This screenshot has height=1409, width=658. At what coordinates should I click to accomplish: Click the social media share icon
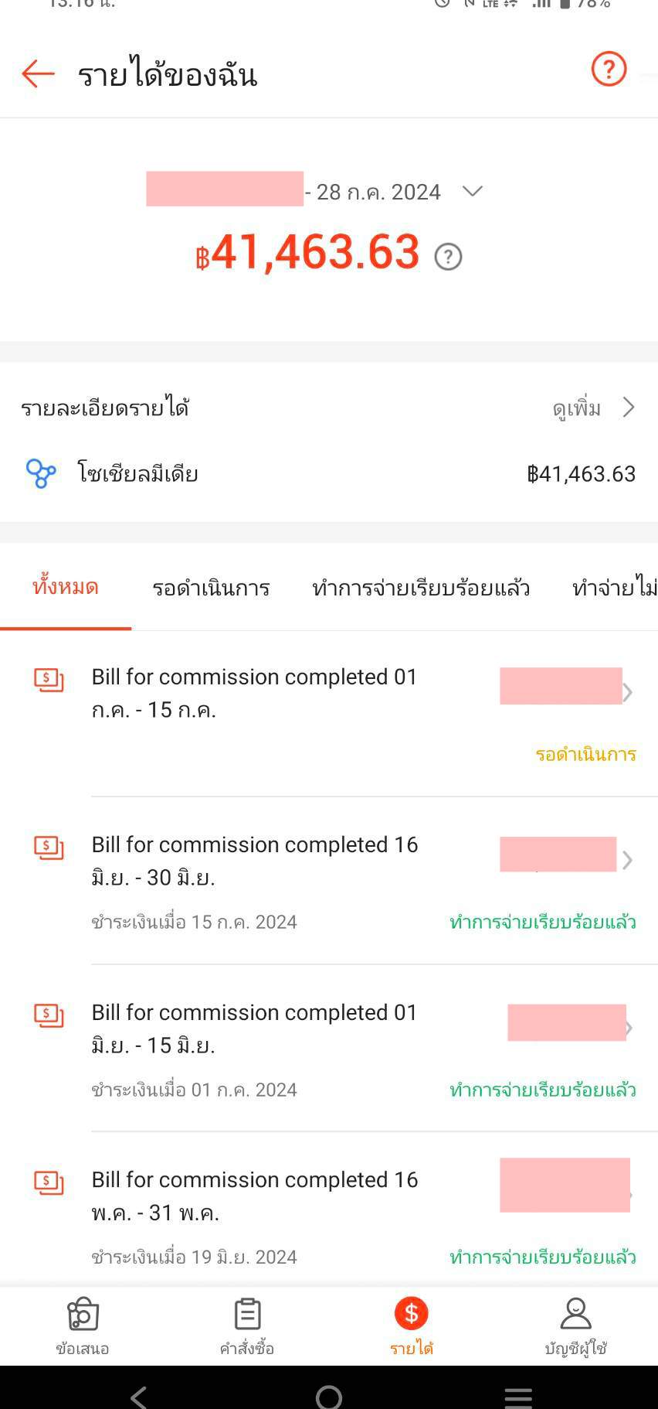(x=41, y=473)
